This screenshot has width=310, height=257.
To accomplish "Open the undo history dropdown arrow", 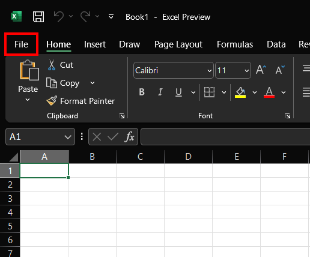I will 71,16.
